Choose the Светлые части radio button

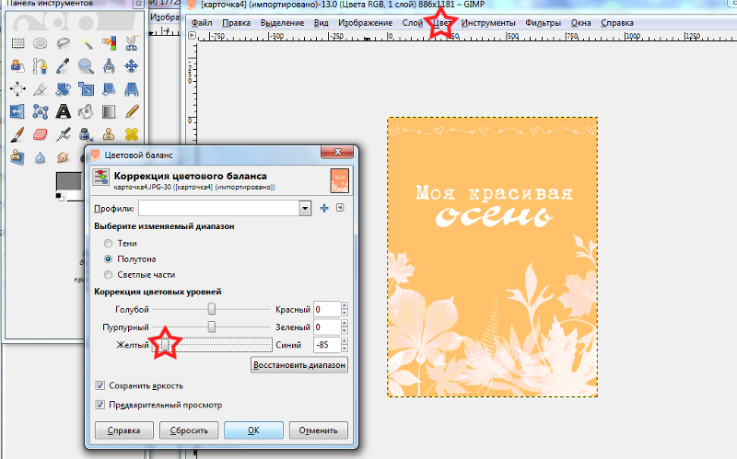[x=108, y=274]
